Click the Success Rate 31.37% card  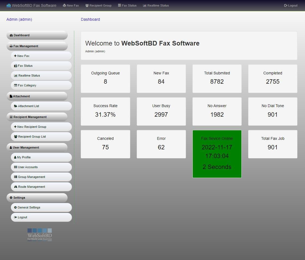point(105,111)
